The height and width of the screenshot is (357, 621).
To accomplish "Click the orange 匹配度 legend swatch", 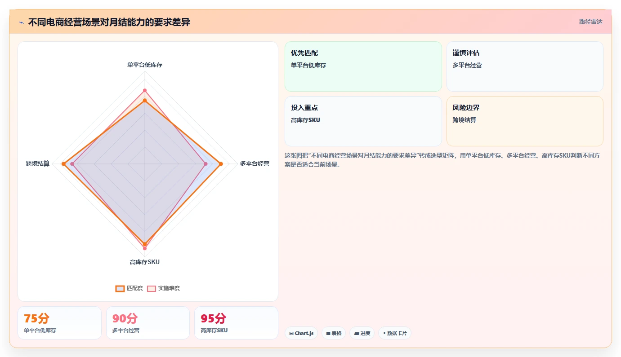I will 120,288.
